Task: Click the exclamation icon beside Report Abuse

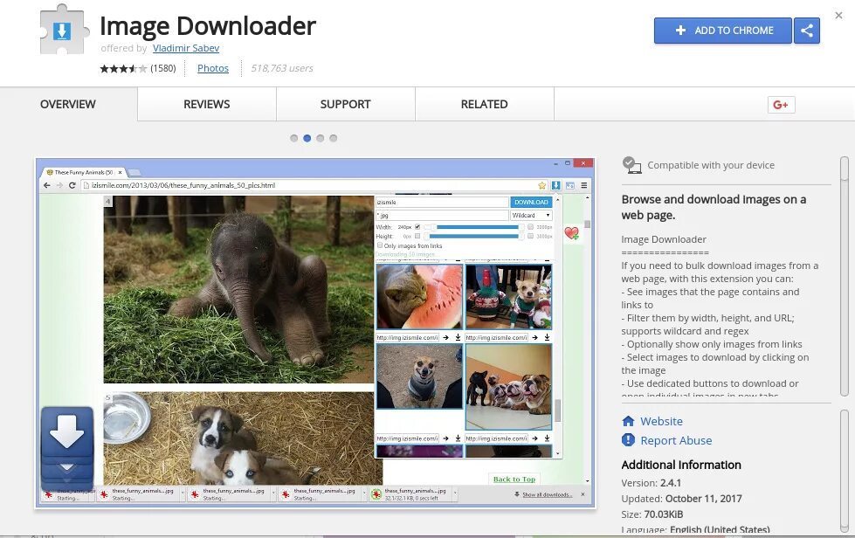Action: coord(628,440)
